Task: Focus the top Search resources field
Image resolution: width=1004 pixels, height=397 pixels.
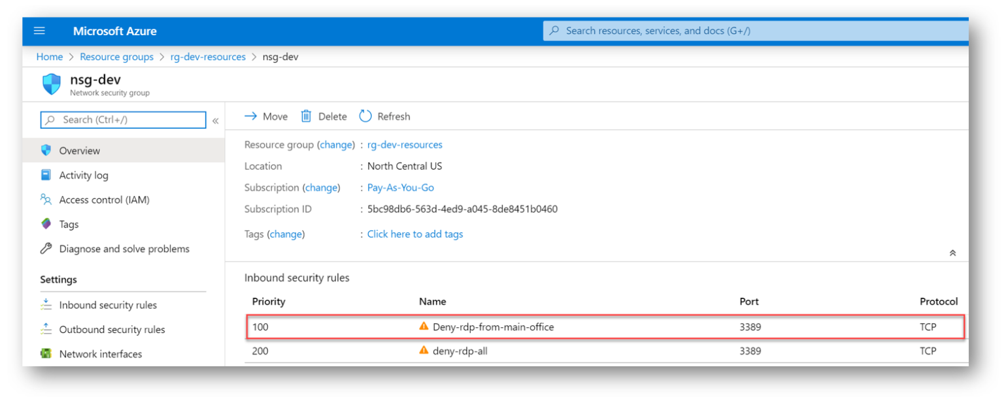Action: point(756,31)
